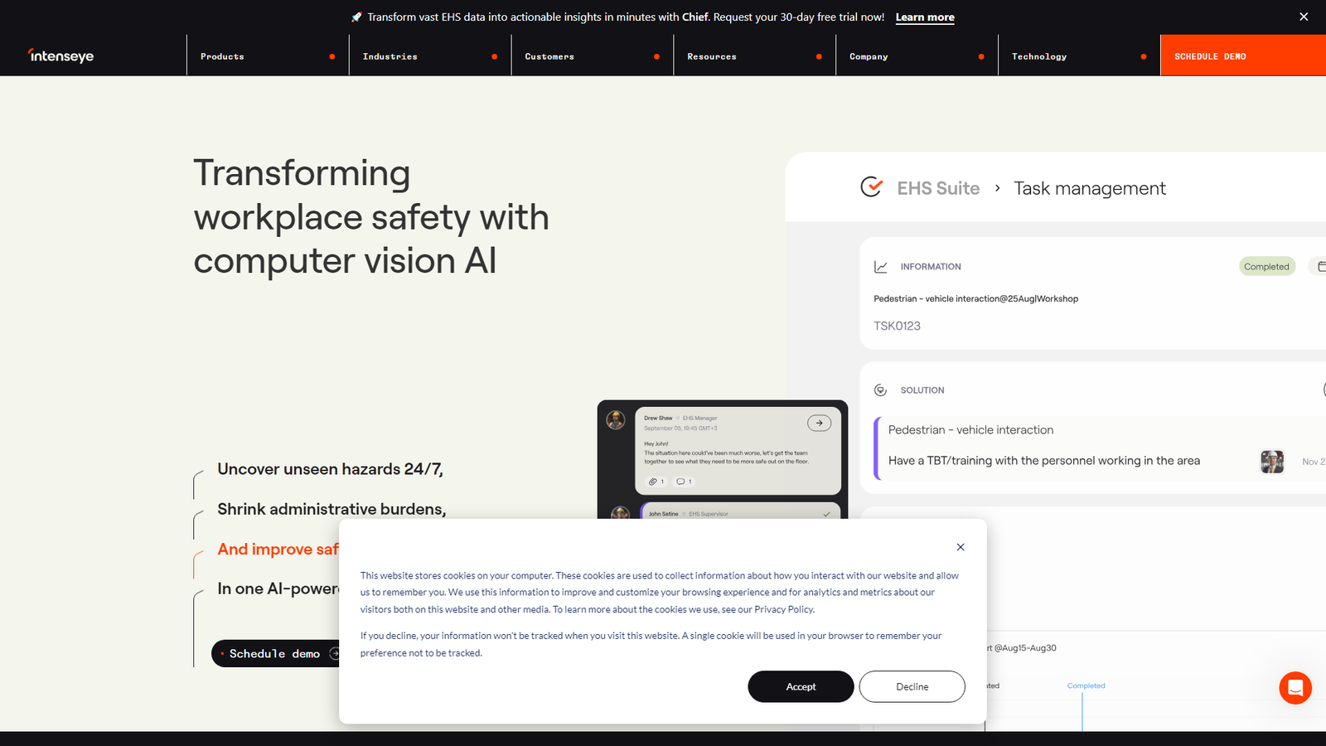The image size is (1326, 746).
Task: Click the EHS Suite checkmark icon
Action: pyautogui.click(x=871, y=187)
